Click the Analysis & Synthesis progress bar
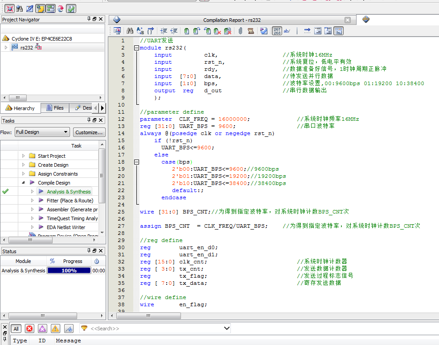439x345 pixels. pyautogui.click(x=69, y=271)
